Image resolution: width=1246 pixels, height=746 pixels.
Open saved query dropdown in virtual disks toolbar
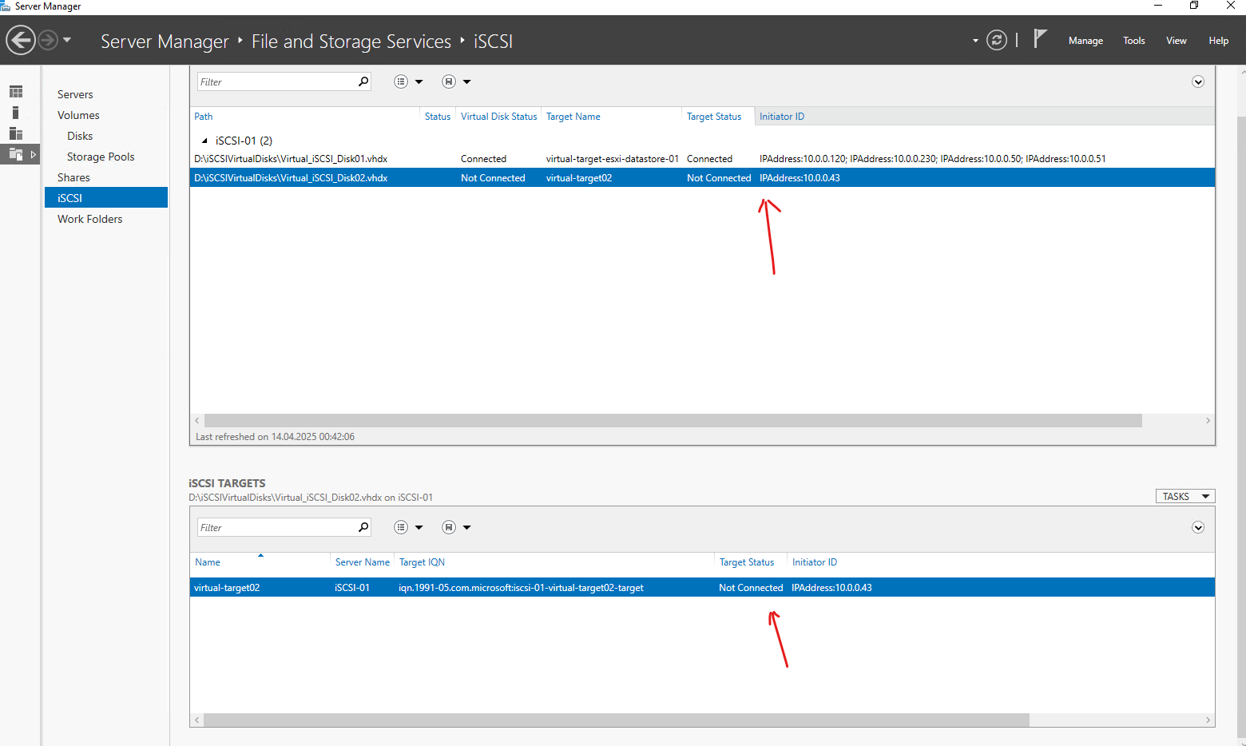point(456,81)
